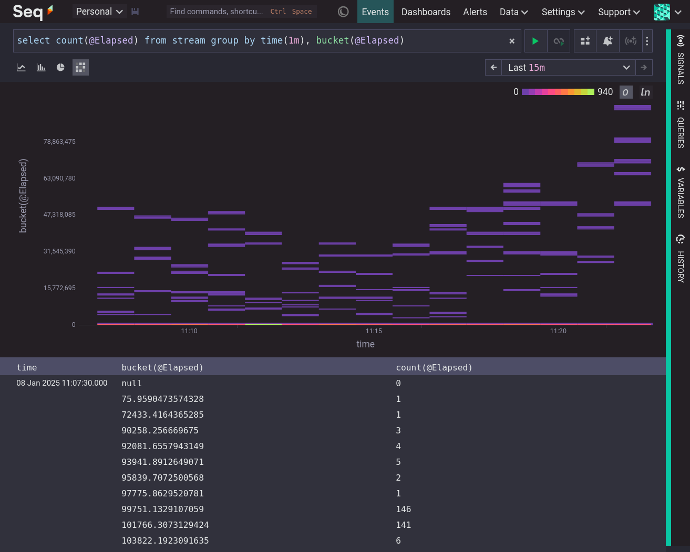Image resolution: width=690 pixels, height=552 pixels.
Task: Expand the Last 15m time range dropdown
Action: pyautogui.click(x=569, y=68)
